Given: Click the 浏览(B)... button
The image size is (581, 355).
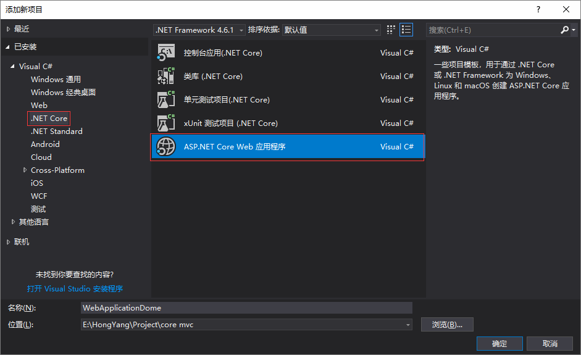Looking at the screenshot, I should [447, 325].
